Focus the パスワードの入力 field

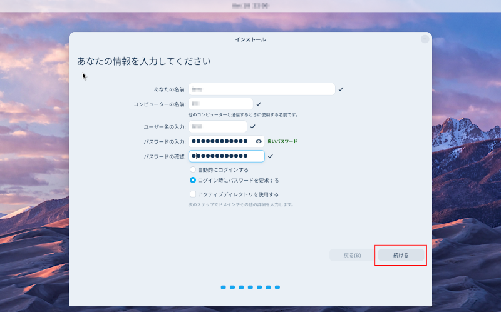[227, 141]
